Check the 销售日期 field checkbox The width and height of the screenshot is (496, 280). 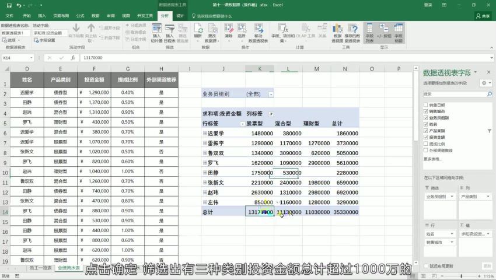[426, 105]
